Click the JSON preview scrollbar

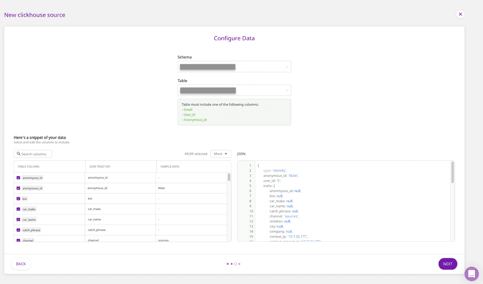(452, 172)
